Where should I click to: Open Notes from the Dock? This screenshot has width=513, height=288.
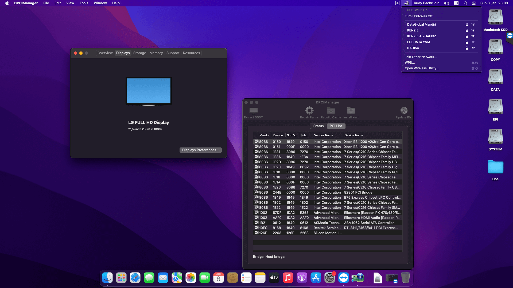[x=260, y=278]
